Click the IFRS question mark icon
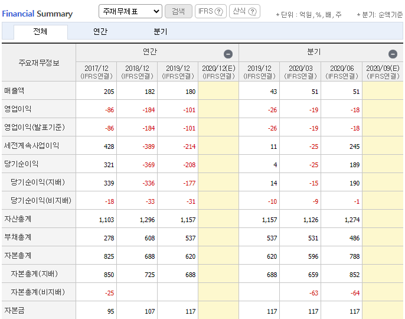Image resolution: width=405 pixels, height=319 pixels. click(x=218, y=12)
